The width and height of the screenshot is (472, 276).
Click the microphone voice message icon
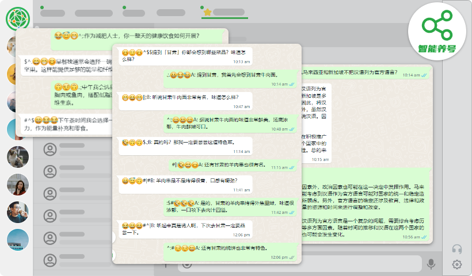point(431,264)
